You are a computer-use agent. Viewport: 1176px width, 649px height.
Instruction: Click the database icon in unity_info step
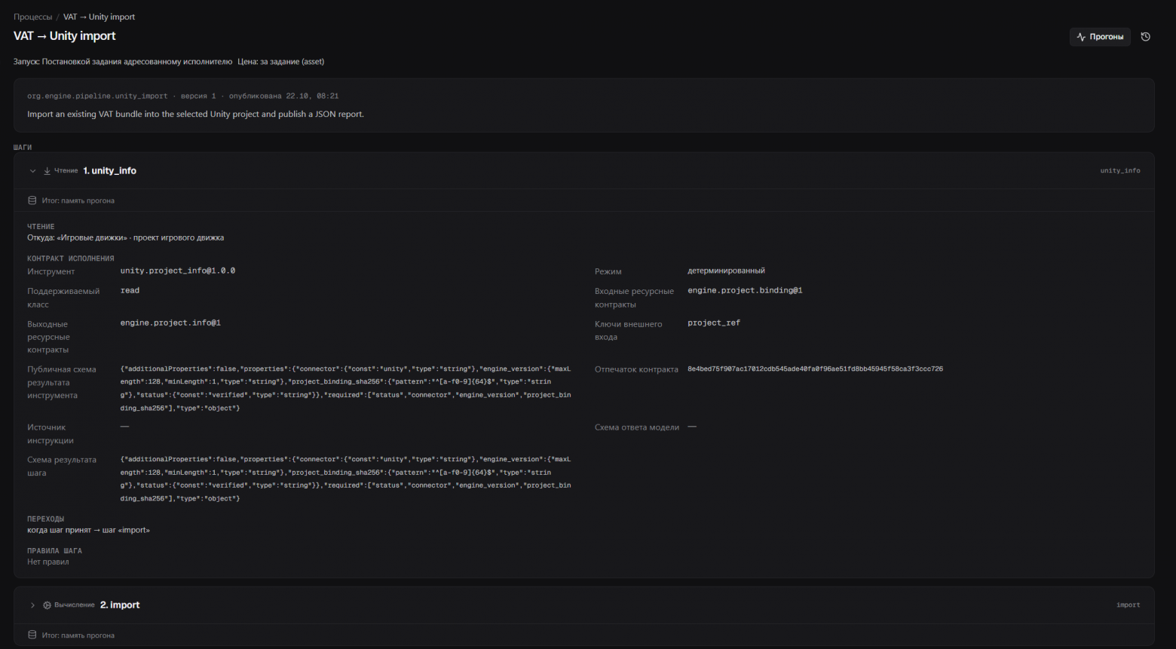(32, 201)
